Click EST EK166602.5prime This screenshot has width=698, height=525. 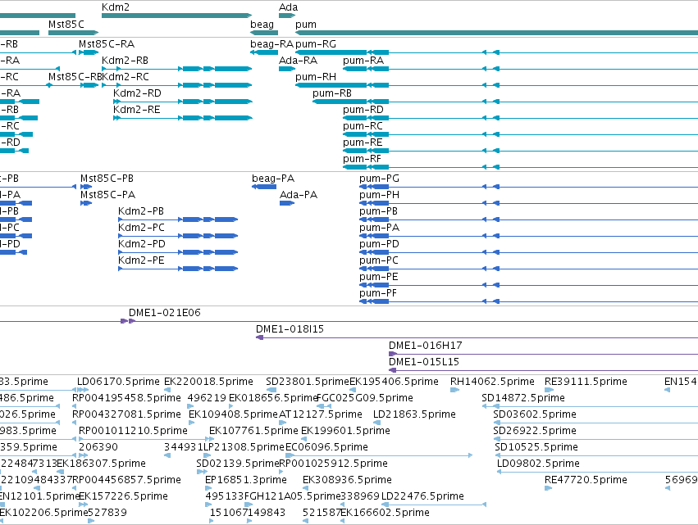(385, 513)
